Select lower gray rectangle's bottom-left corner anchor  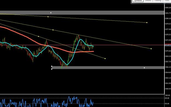pos(52,69)
